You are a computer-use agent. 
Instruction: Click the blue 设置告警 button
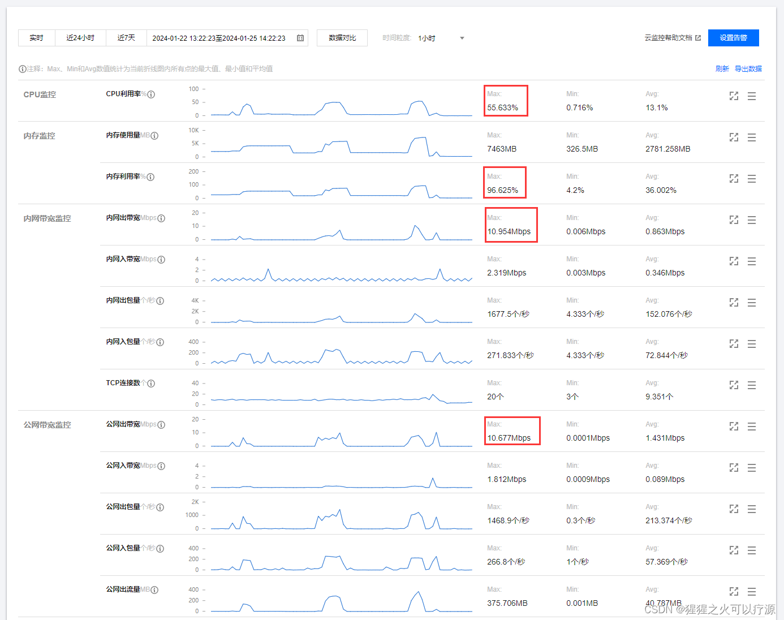(x=734, y=38)
